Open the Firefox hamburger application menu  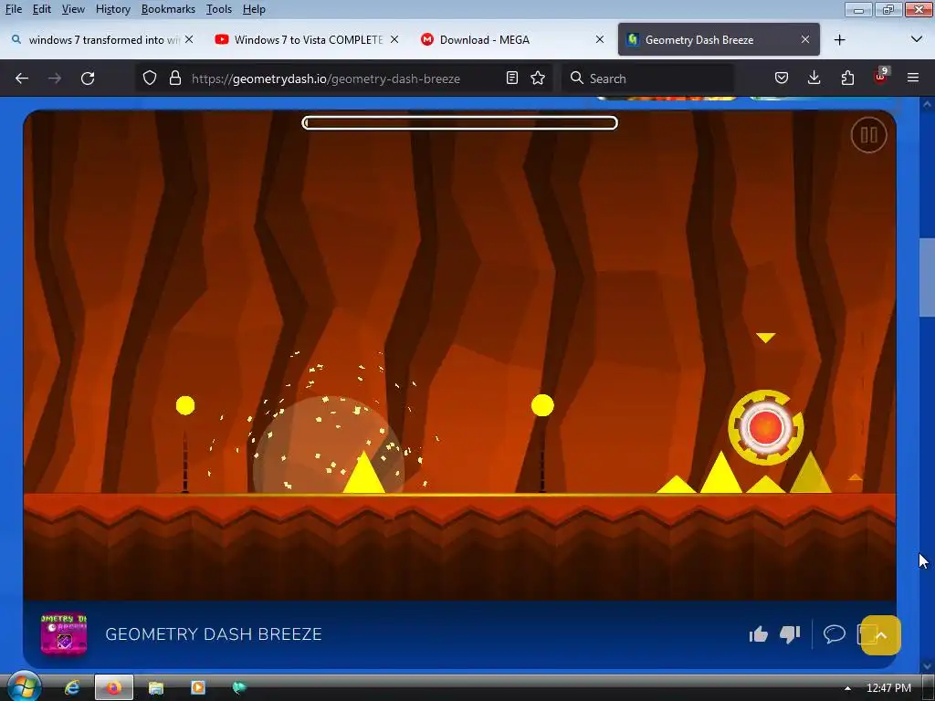pyautogui.click(x=913, y=78)
